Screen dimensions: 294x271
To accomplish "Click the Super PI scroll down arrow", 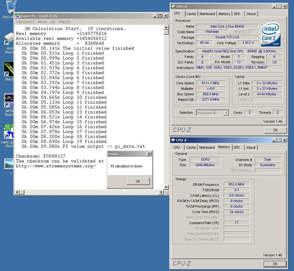I will point(166,187).
